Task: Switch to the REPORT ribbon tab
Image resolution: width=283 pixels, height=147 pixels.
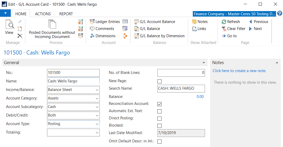Action: [66, 14]
